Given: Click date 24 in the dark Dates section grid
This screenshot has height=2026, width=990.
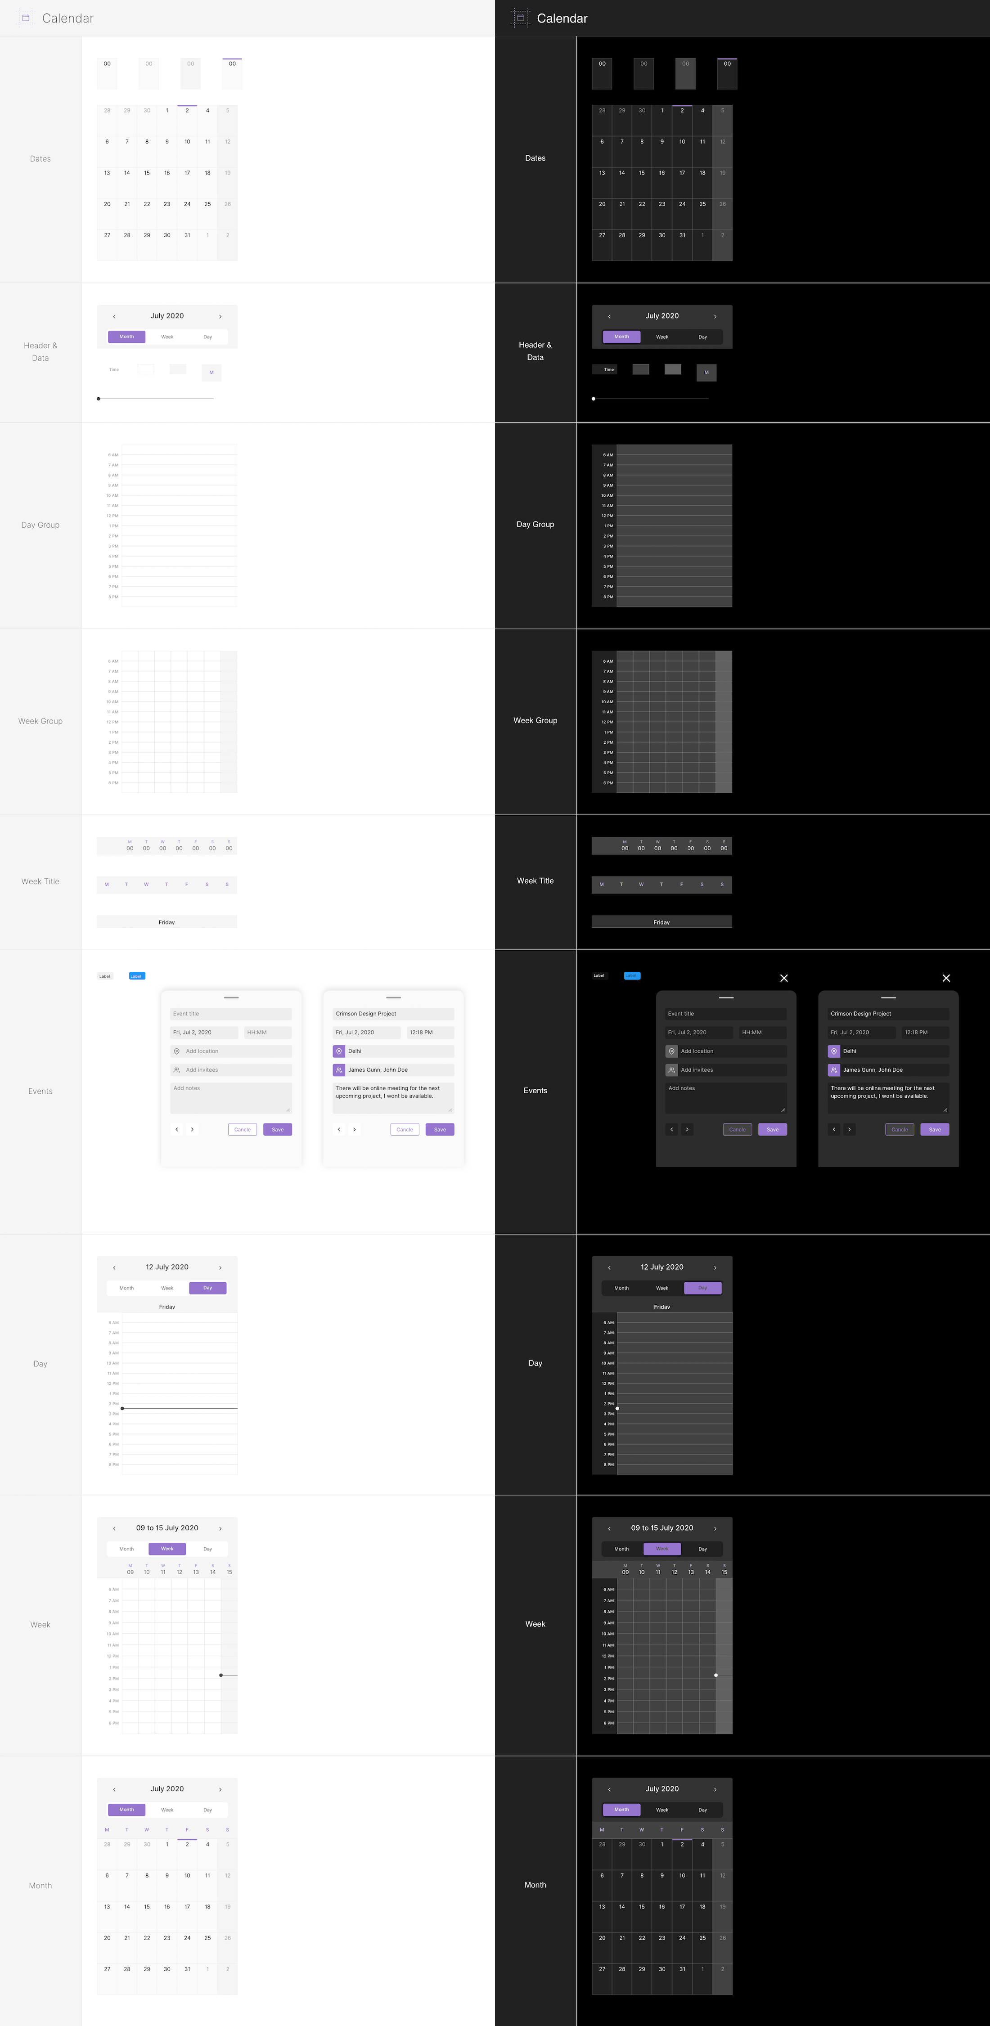Looking at the screenshot, I should point(683,214).
